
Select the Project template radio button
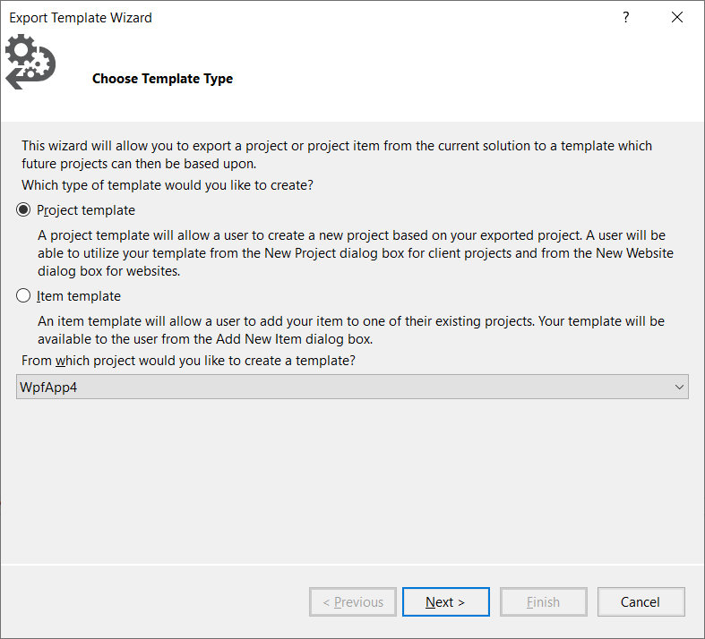(23, 210)
